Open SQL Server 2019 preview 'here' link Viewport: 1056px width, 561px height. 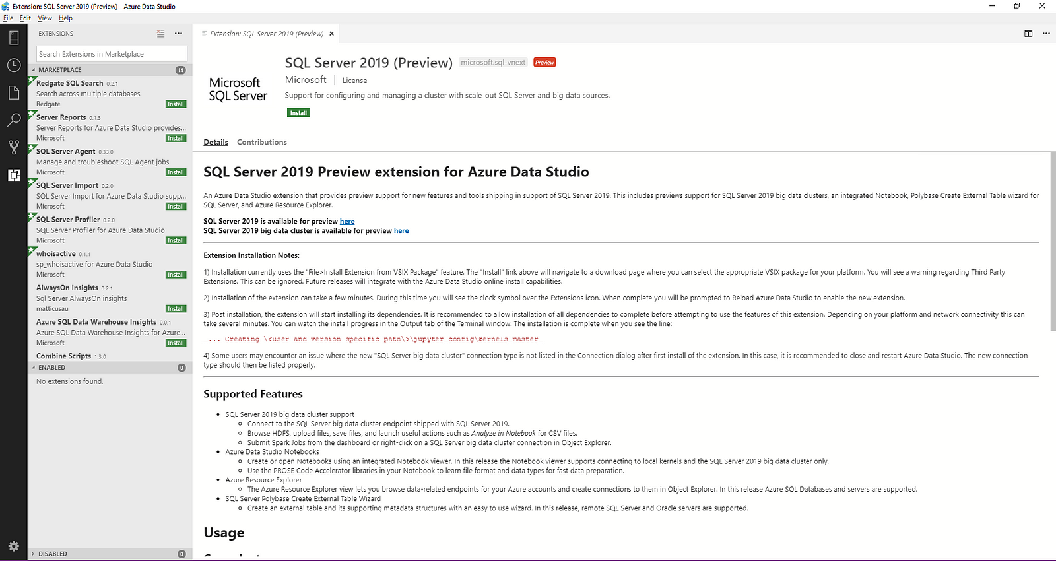coord(347,222)
